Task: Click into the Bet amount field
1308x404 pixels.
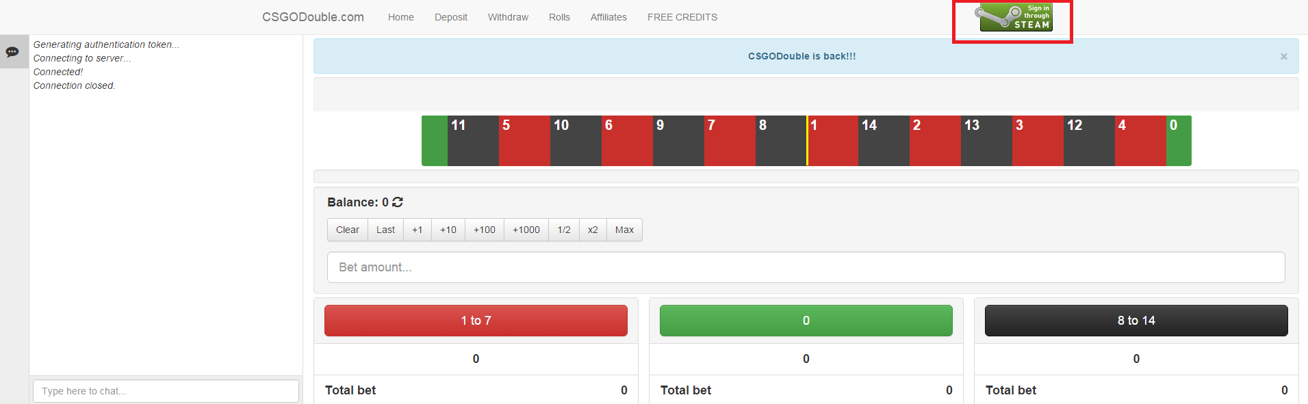Action: point(806,267)
